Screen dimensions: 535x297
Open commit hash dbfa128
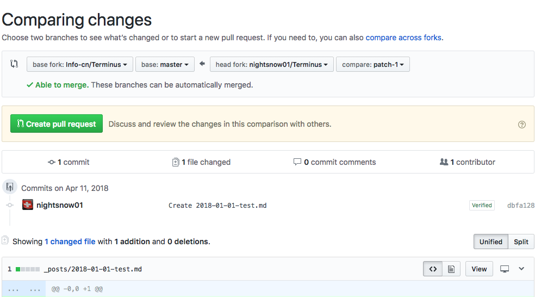pos(521,206)
